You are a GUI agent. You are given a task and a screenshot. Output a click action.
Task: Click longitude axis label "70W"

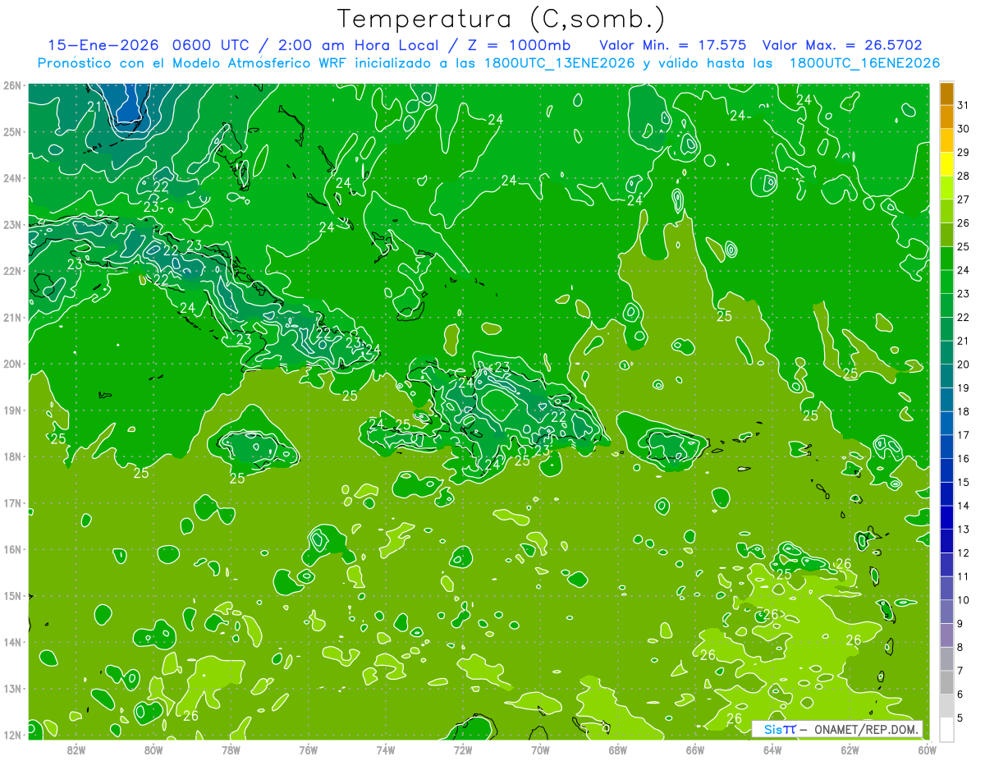click(x=540, y=750)
